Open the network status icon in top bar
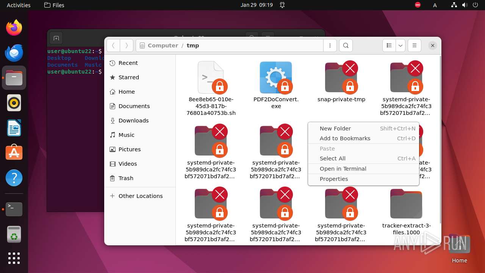Image resolution: width=485 pixels, height=273 pixels. [454, 5]
